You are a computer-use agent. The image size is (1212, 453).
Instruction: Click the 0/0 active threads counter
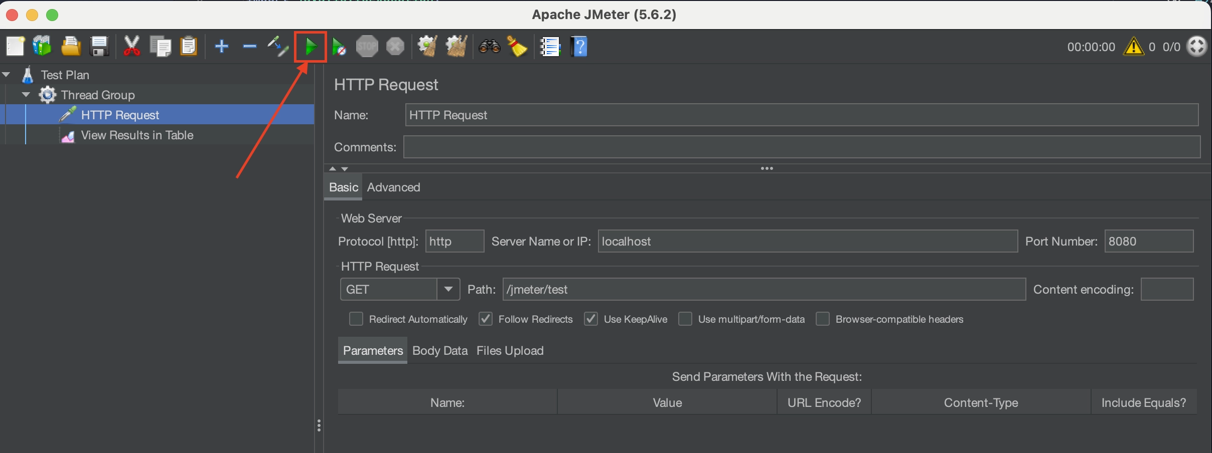coord(1171,47)
